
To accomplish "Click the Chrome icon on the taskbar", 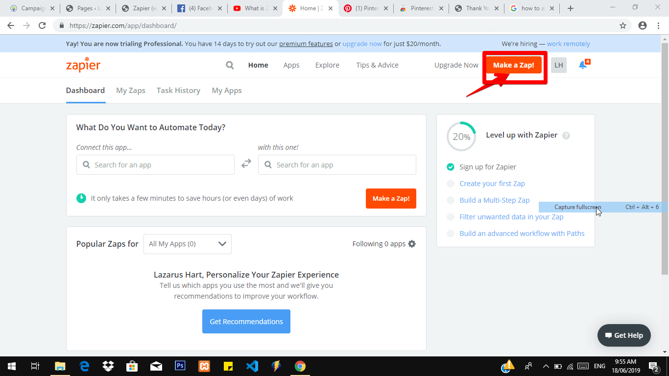I will click(x=300, y=366).
